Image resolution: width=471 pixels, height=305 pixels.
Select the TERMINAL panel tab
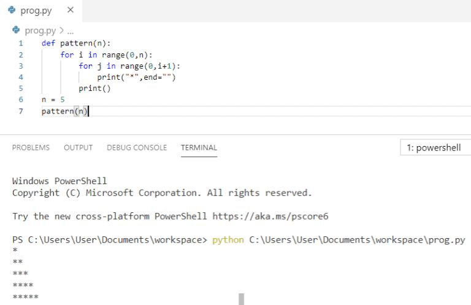(x=199, y=147)
